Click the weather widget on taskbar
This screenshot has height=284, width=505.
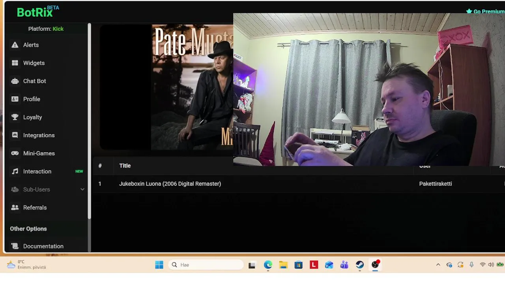26,265
